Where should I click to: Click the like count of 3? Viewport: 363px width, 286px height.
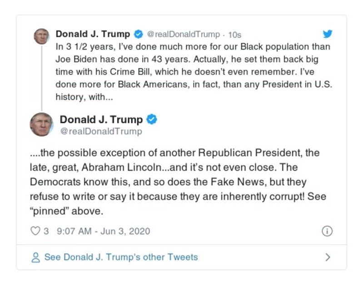[x=46, y=231]
